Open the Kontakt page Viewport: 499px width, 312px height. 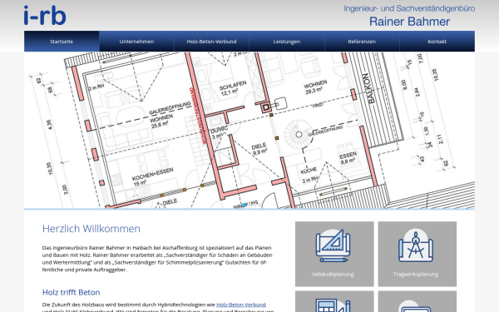pyautogui.click(x=437, y=42)
